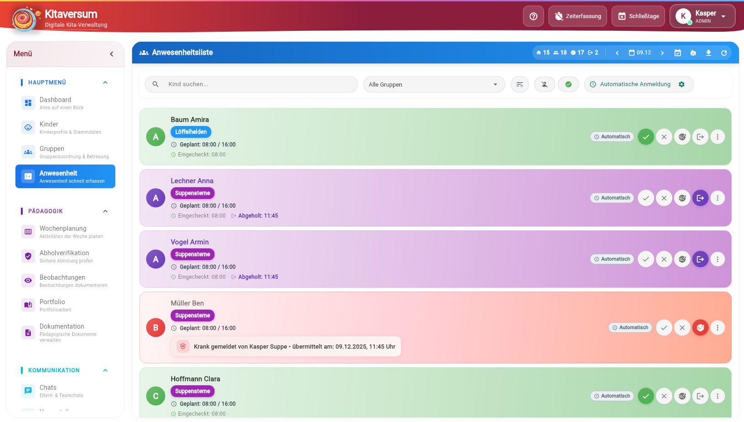The height and width of the screenshot is (422, 744).
Task: Click the Schließtage button
Action: pyautogui.click(x=638, y=16)
